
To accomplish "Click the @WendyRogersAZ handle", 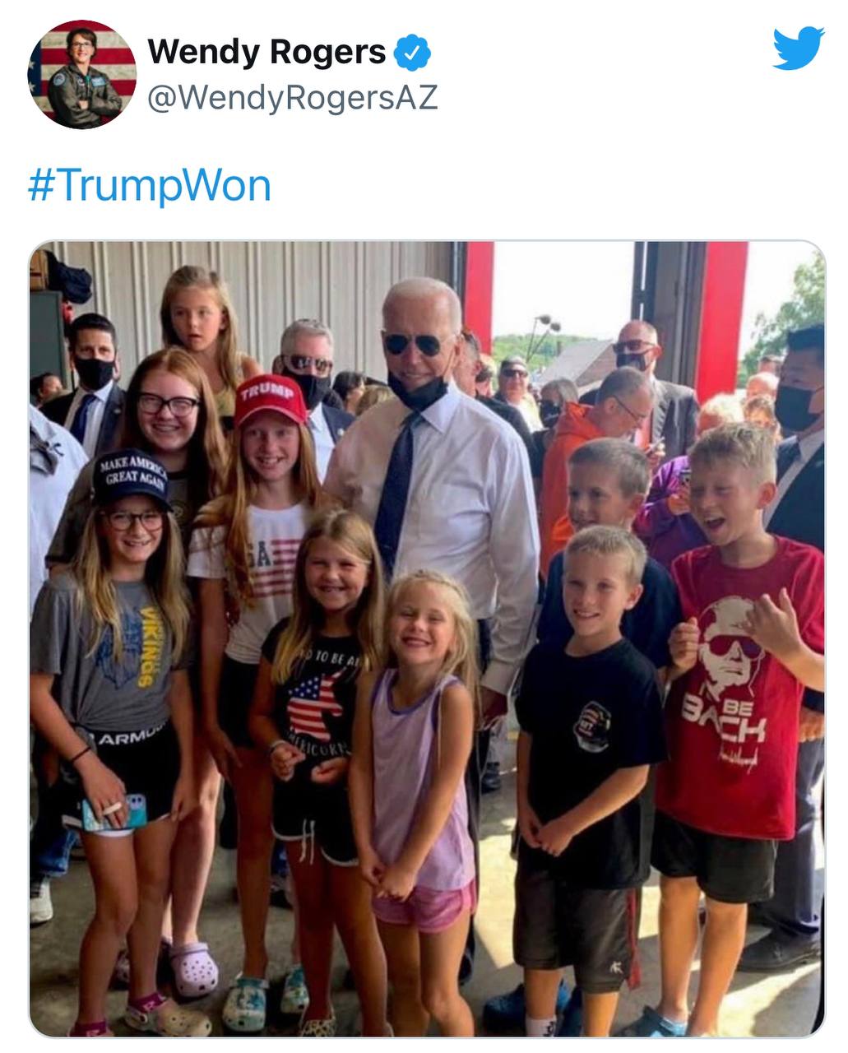I will click(293, 97).
